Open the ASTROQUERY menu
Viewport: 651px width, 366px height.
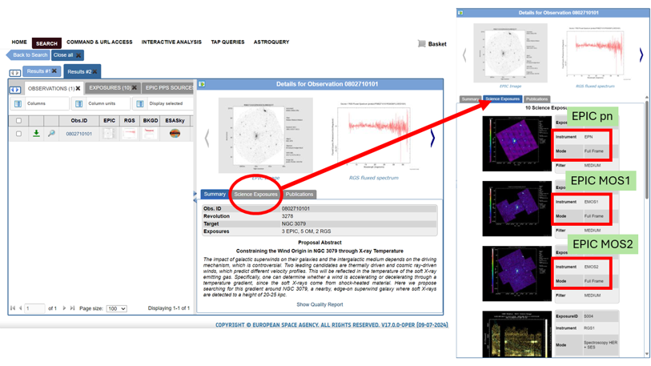(x=271, y=42)
